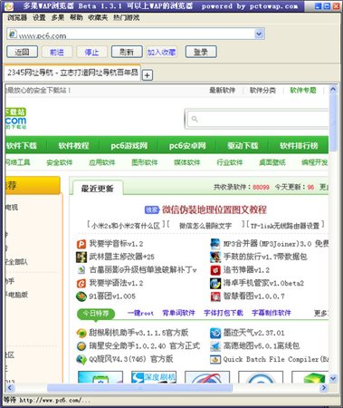This screenshot has width=343, height=408.
Task: Open the 设置 menu
Action: (x=39, y=18)
